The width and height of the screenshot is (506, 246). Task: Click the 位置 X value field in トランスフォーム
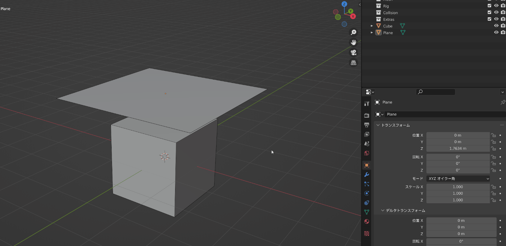pyautogui.click(x=458, y=135)
